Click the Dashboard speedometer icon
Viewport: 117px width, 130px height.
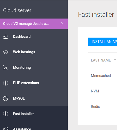tap(6, 37)
